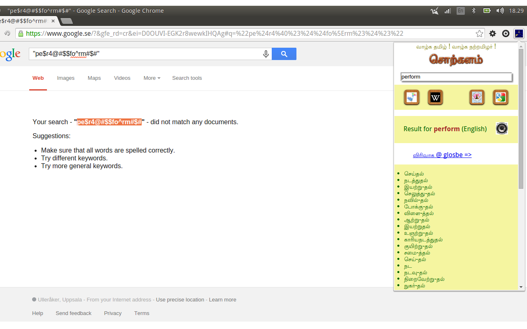The image size is (527, 329).
Task: Click the result நிறைவேற்று-தல் in the list
Action: click(x=424, y=279)
